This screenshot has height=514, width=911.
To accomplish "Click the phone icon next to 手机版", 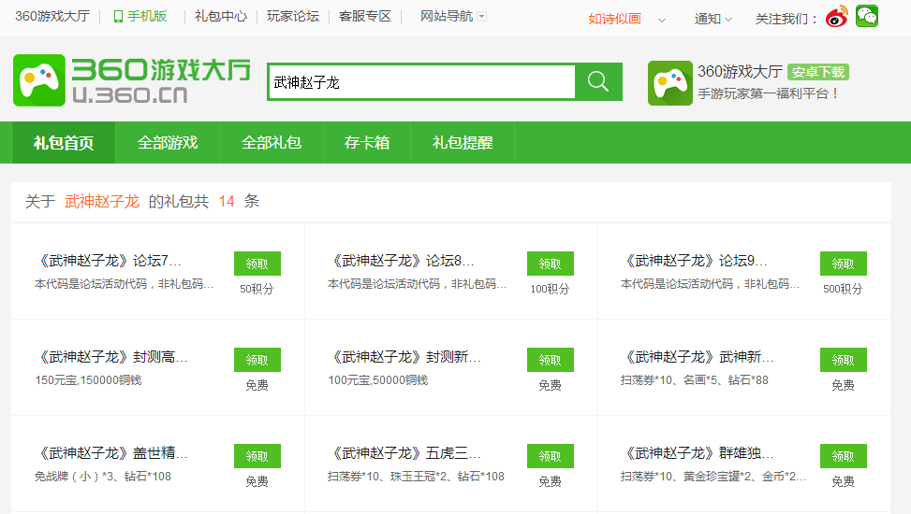I will coord(118,16).
